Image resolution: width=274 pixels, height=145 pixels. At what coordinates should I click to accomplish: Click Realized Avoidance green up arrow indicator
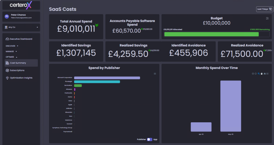coord(264,50)
